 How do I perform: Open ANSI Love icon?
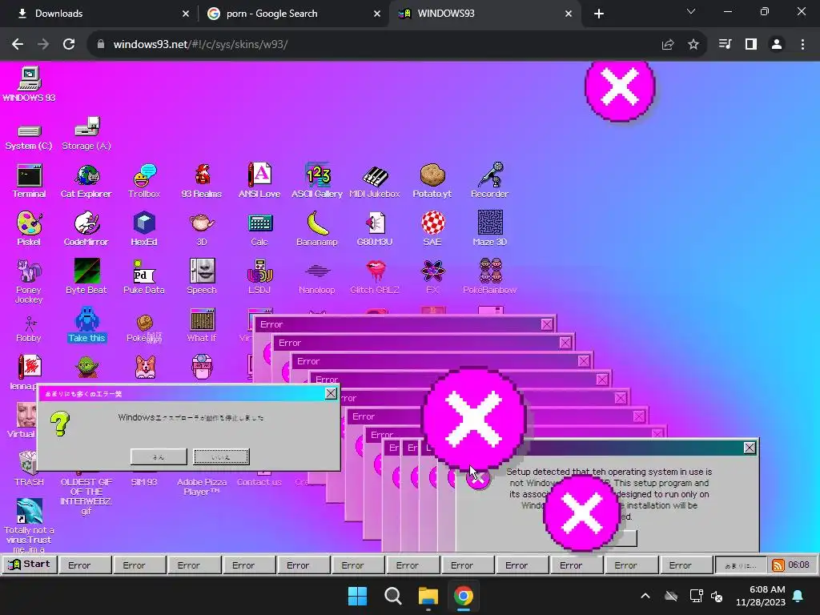(259, 181)
